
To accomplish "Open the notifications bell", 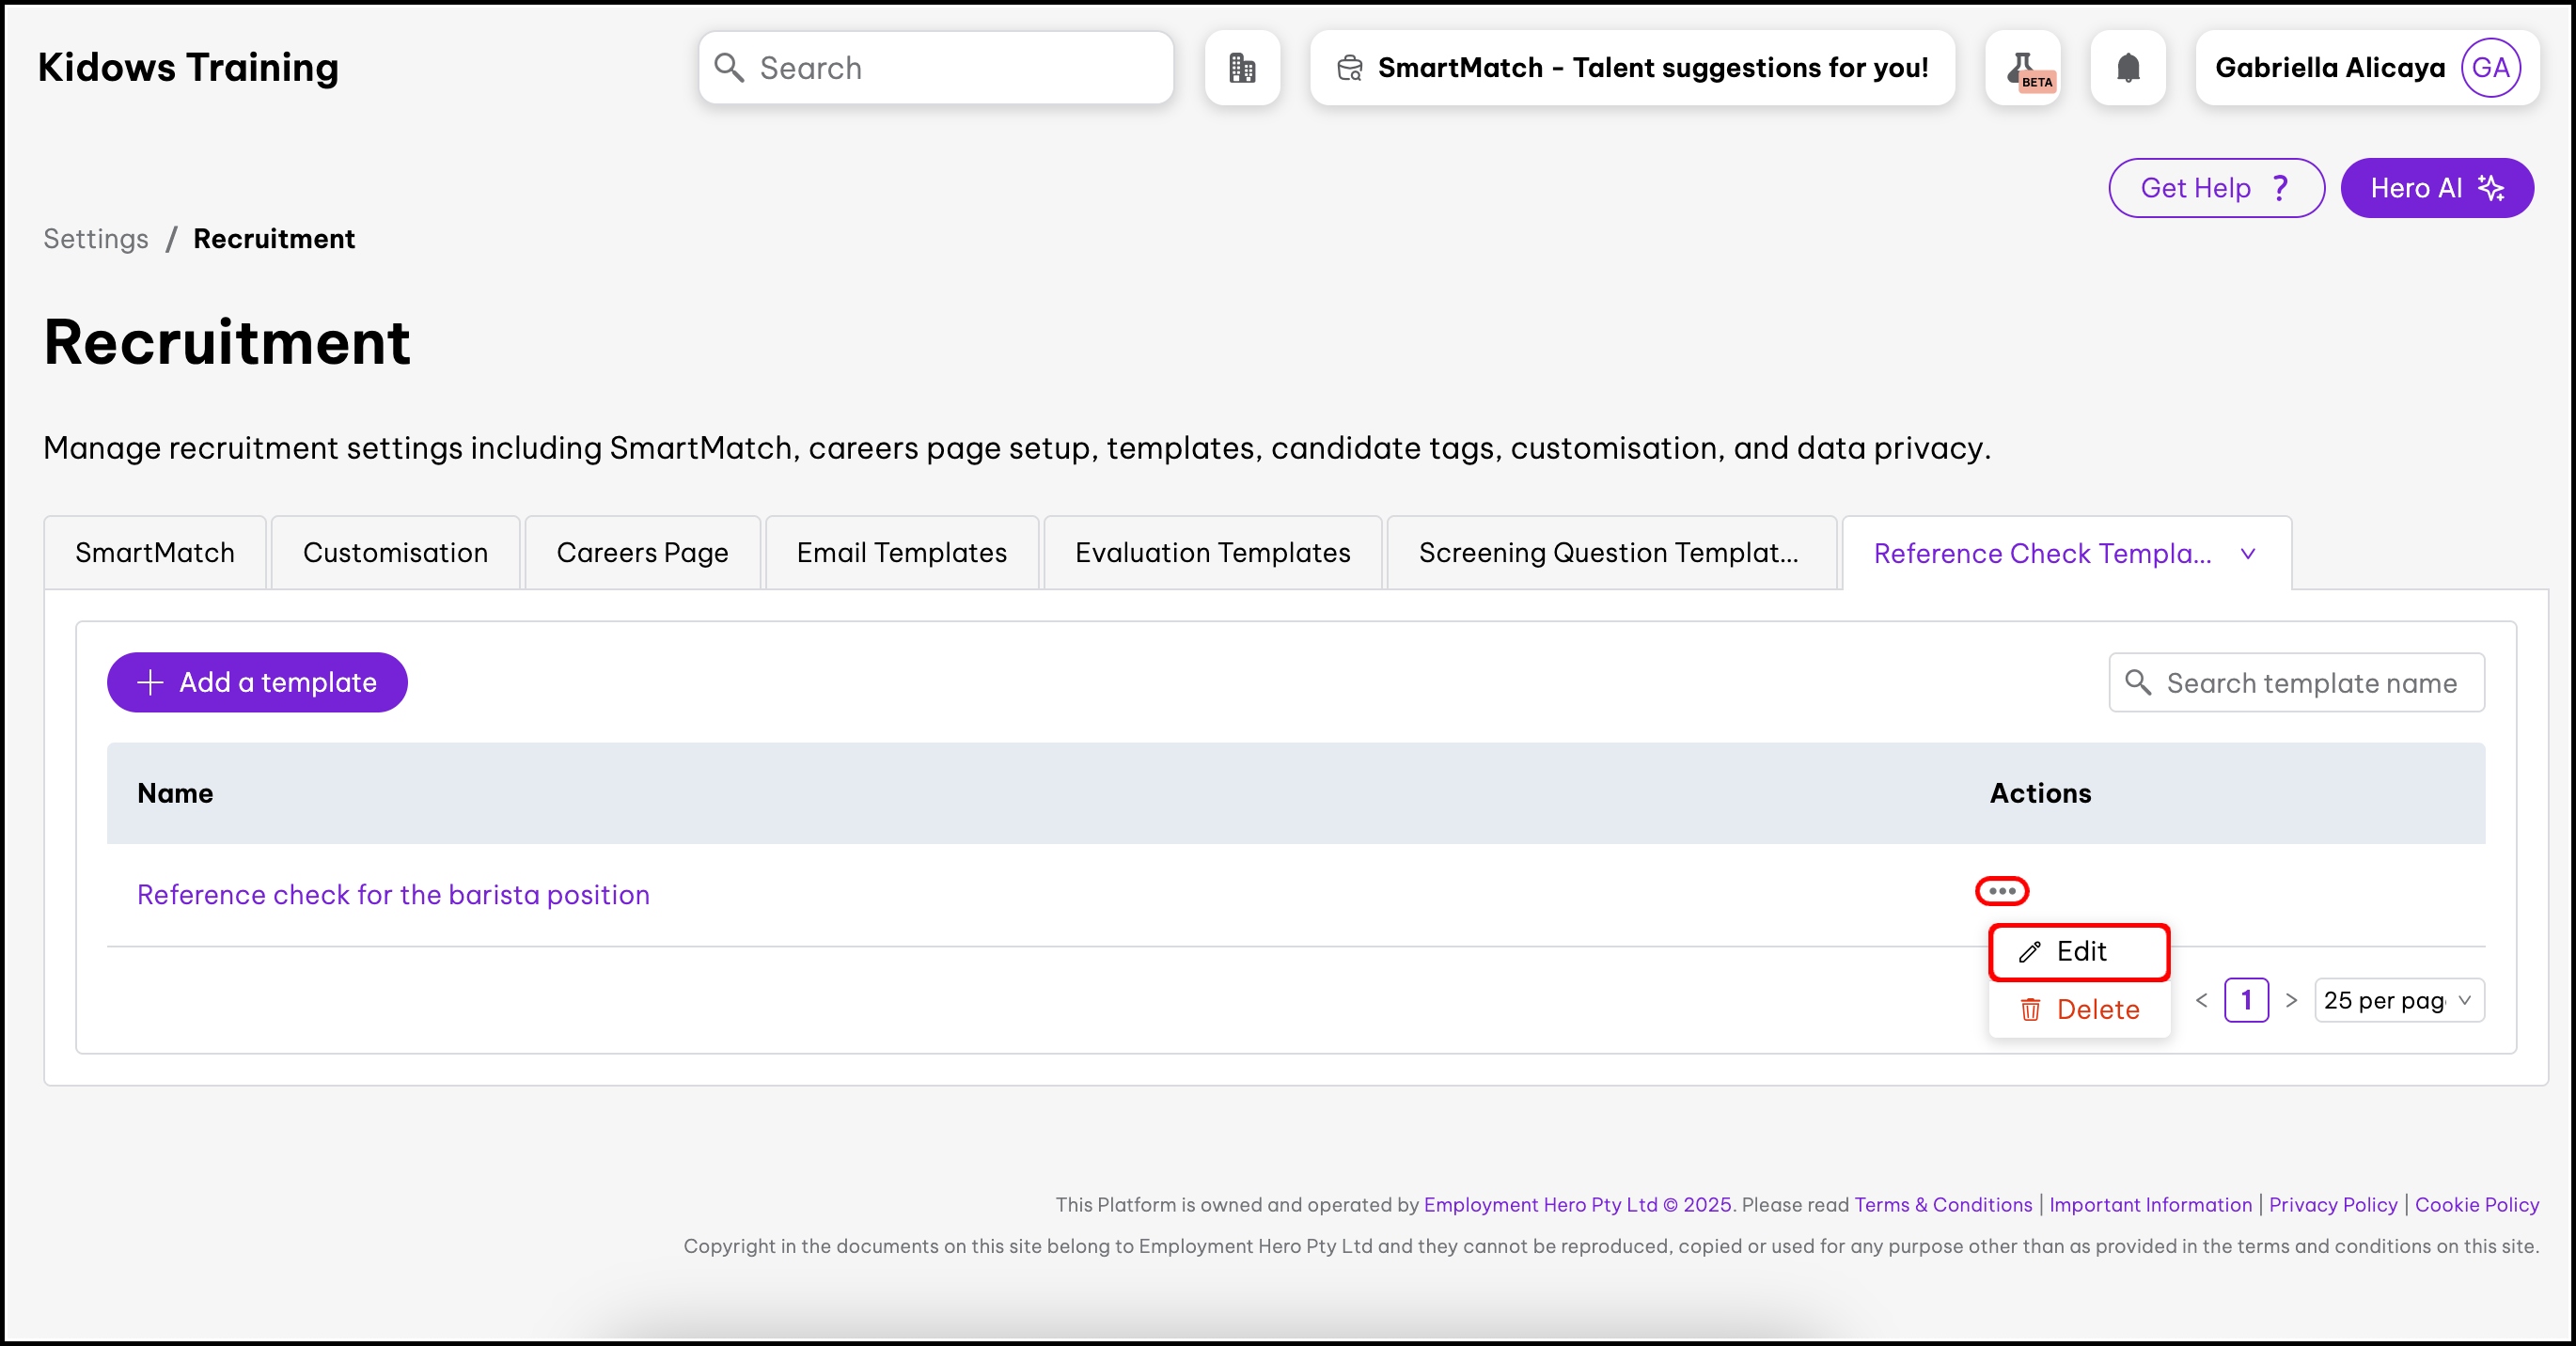I will click(2128, 68).
